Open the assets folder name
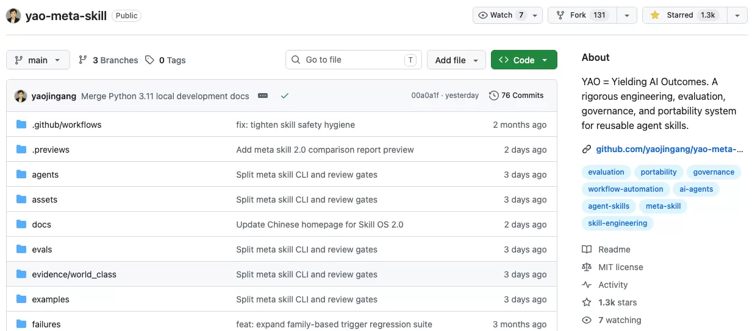 tap(45, 200)
